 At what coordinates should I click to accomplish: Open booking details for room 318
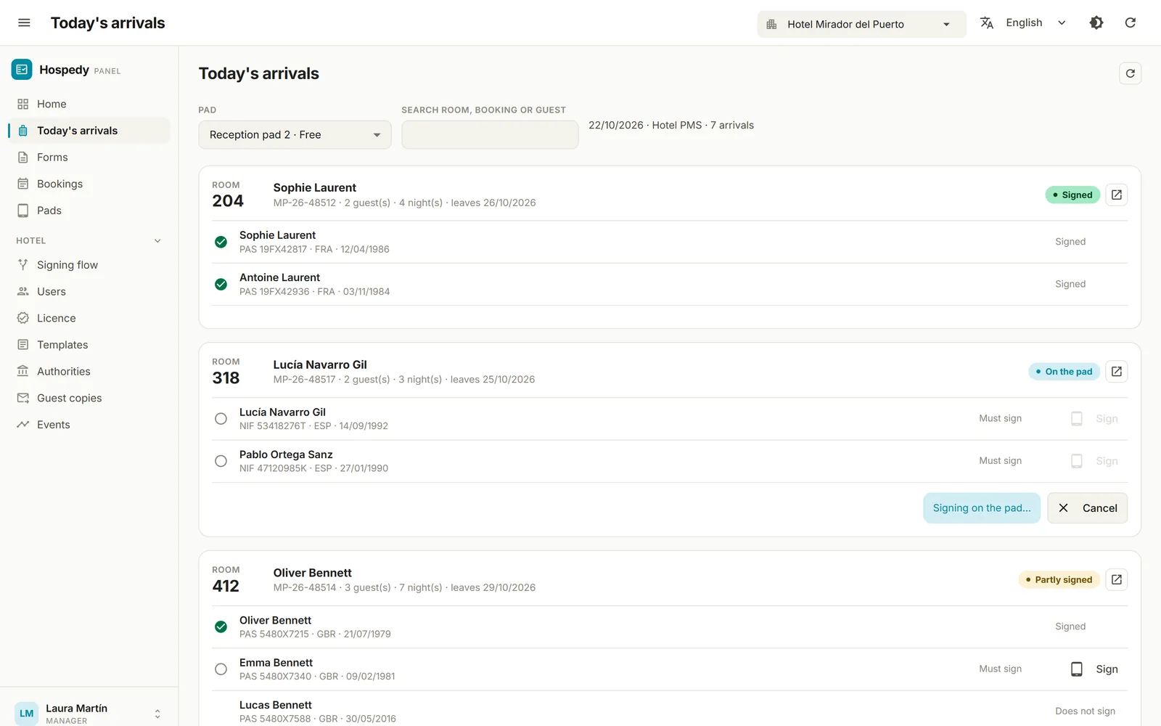(x=1117, y=372)
